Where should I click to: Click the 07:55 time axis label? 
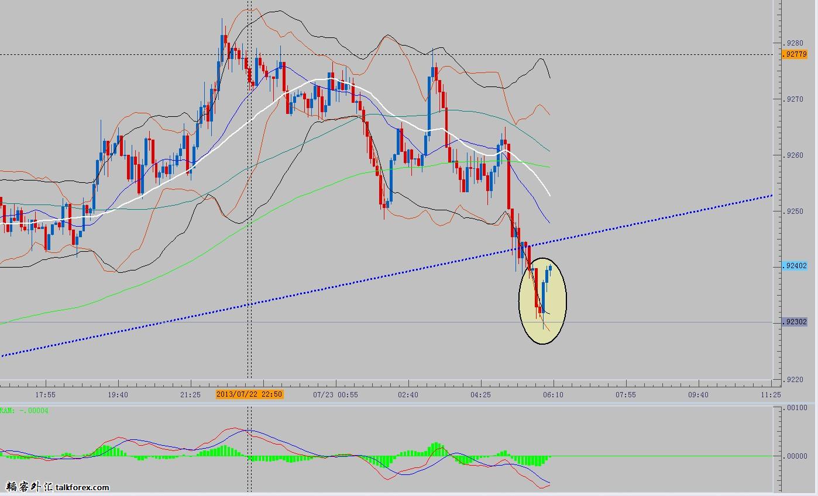click(x=625, y=395)
